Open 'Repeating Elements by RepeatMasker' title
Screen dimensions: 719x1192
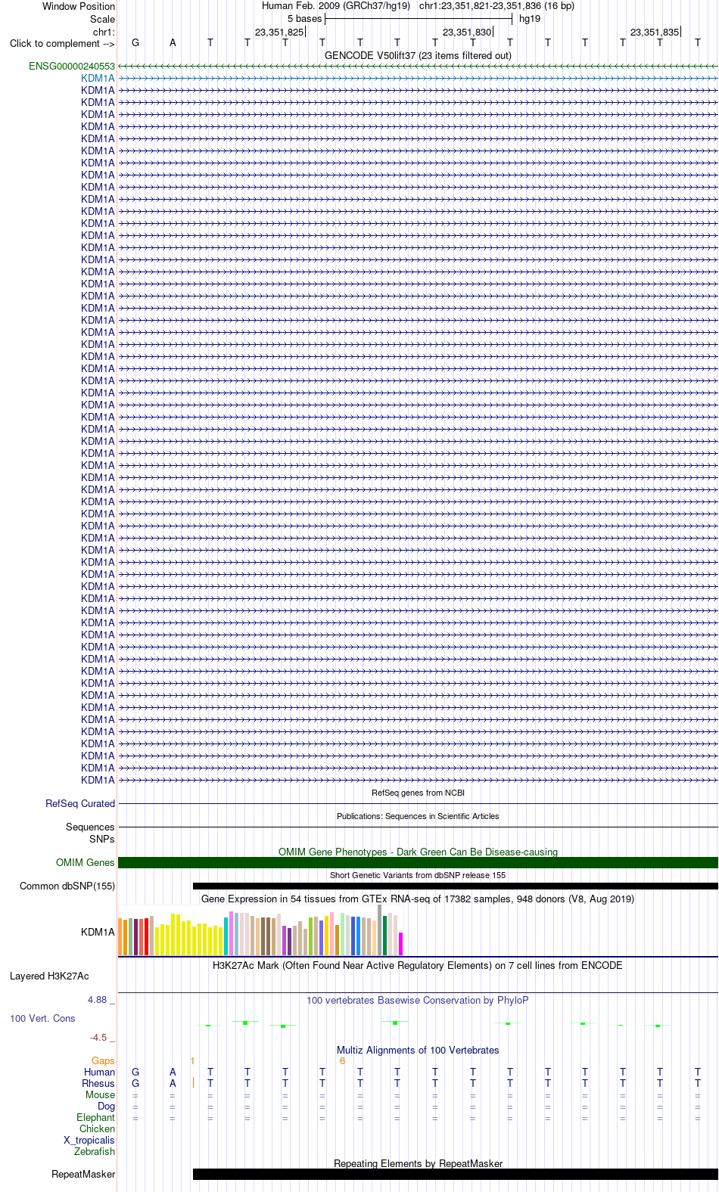click(418, 1164)
